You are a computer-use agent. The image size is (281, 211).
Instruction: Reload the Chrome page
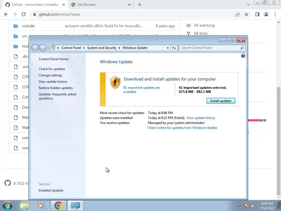[x=24, y=14]
